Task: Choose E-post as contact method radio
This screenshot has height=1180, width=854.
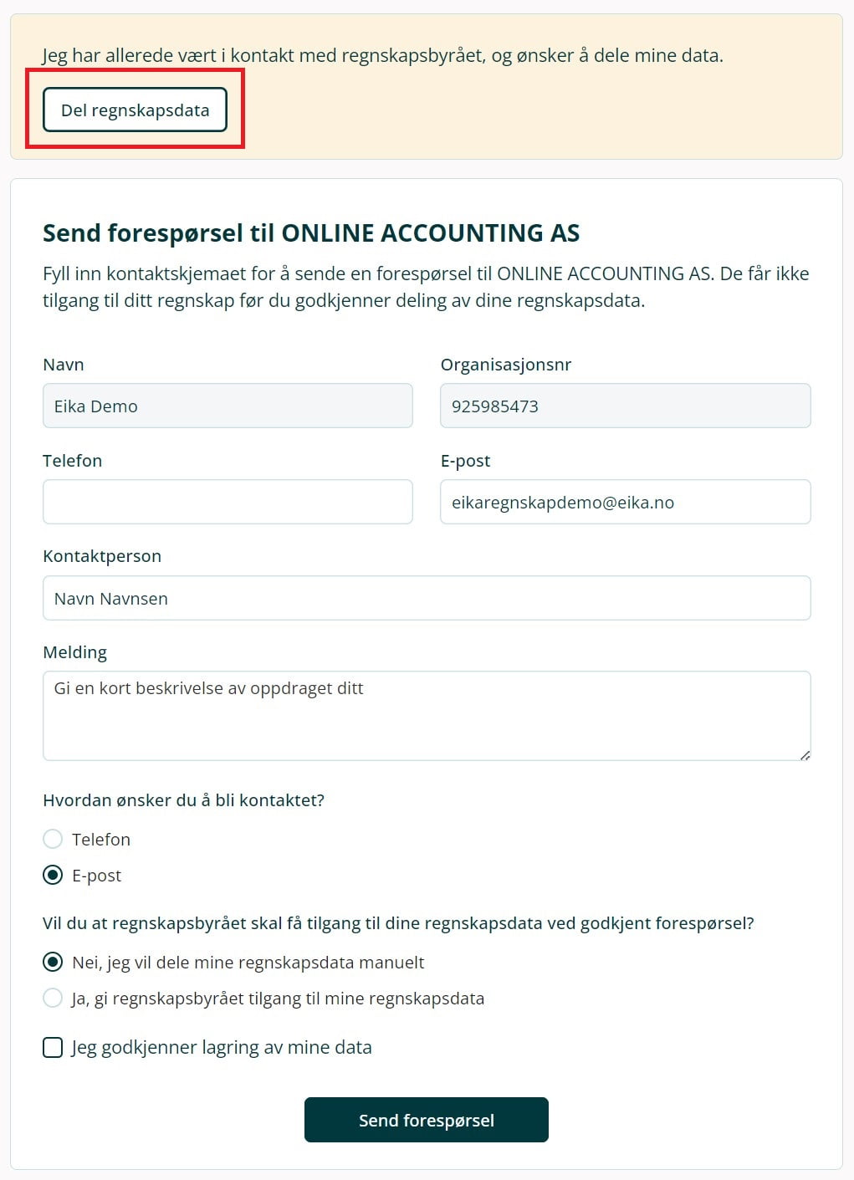Action: 53,875
